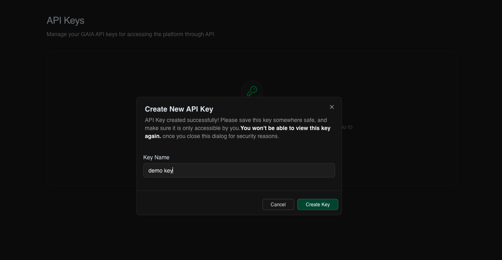
Task: Click inside the Key Name input field
Action: [x=239, y=170]
